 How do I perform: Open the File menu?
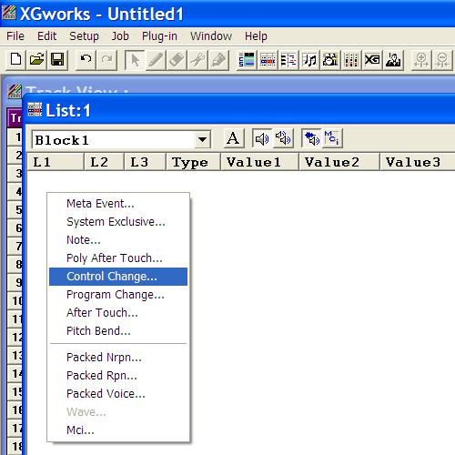[x=15, y=36]
